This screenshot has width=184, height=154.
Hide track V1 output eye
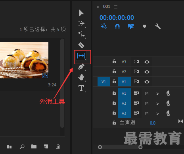pyautogui.click(x=147, y=82)
